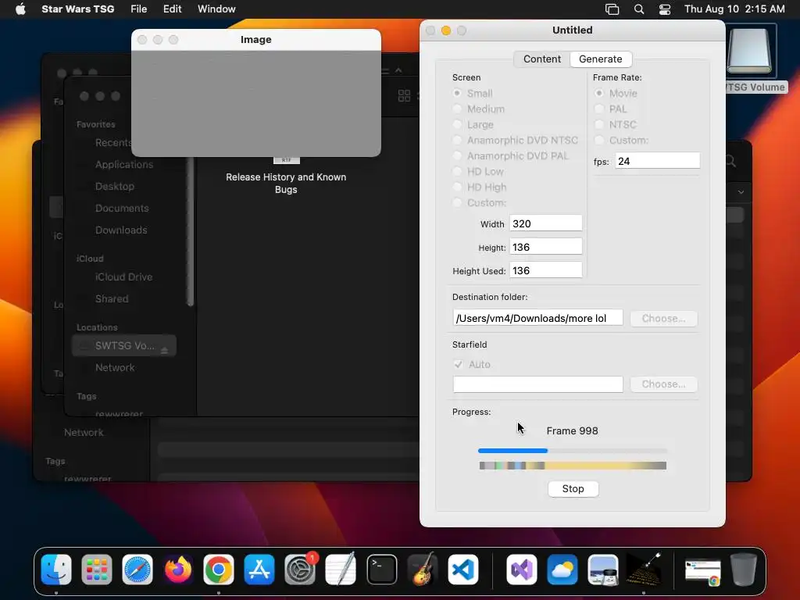Viewport: 800px width, 600px height.
Task: Click the blue generation progress bar
Action: pyautogui.click(x=573, y=451)
